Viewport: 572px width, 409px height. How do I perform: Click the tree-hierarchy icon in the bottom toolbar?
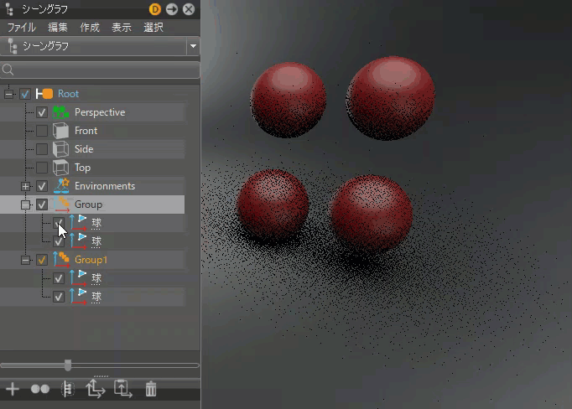tap(67, 389)
